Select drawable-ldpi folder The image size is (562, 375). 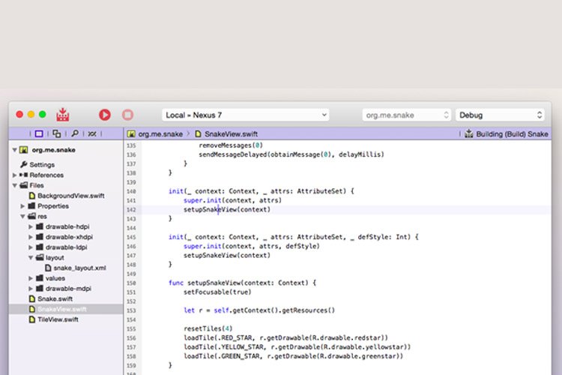tap(66, 247)
